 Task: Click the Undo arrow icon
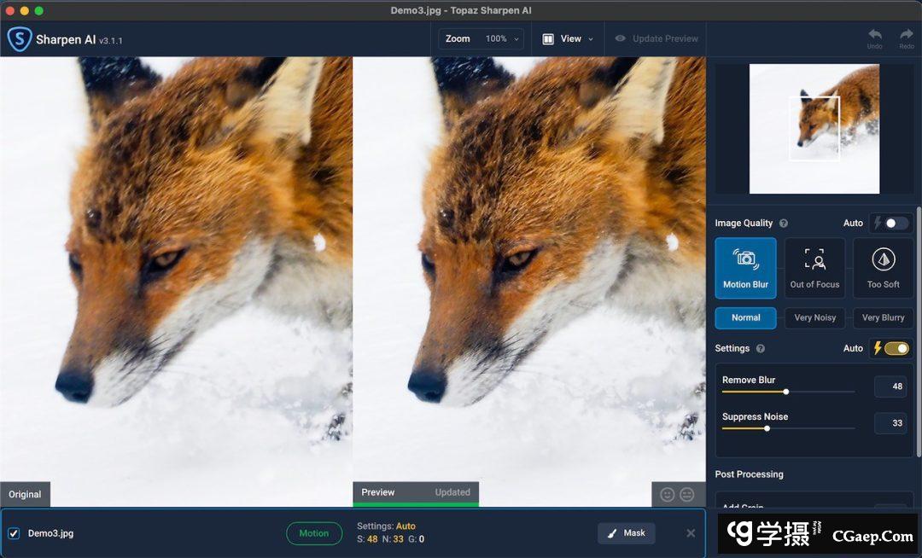[874, 35]
